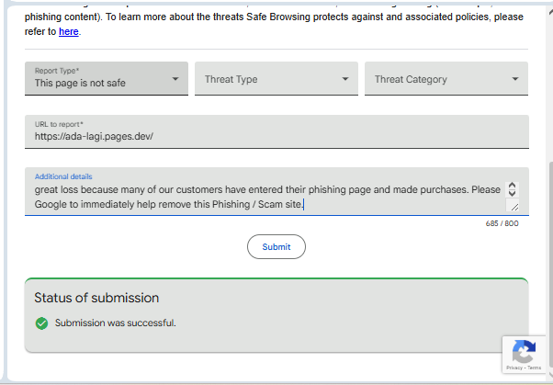Click the green success checkmark icon
Viewport: 553px width, 385px height.
41,323
